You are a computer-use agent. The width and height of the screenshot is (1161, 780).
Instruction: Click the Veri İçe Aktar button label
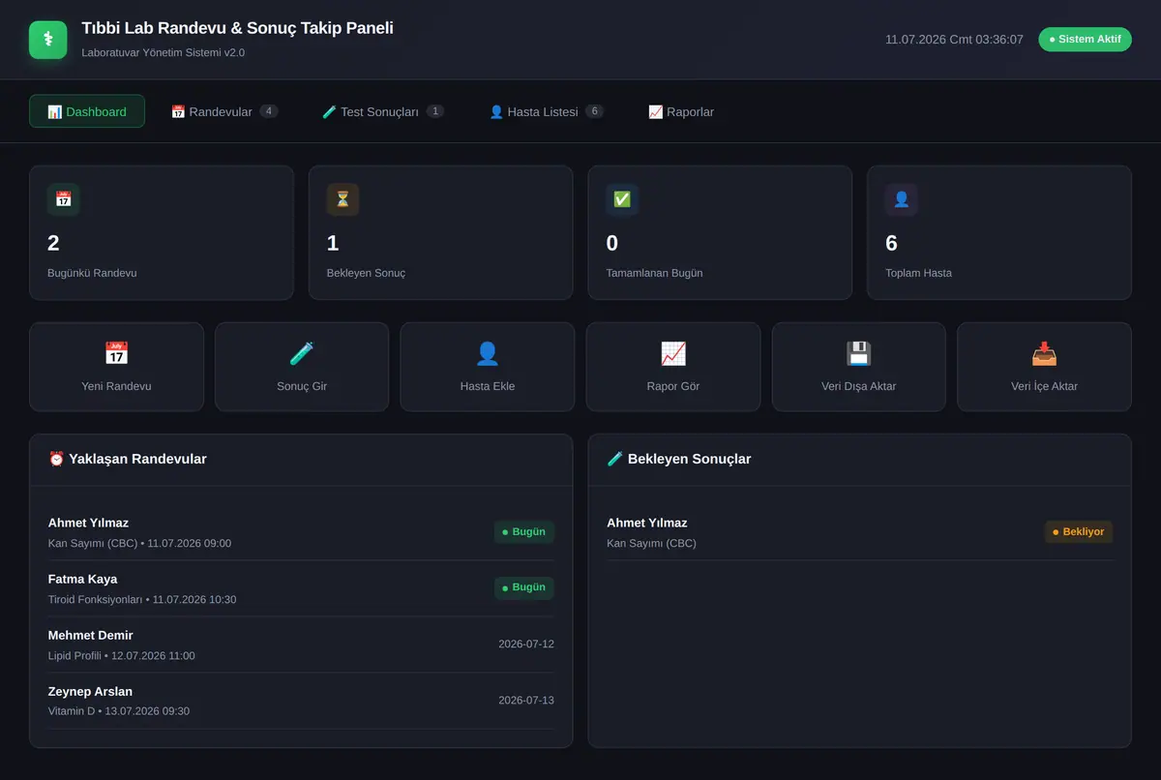1045,386
